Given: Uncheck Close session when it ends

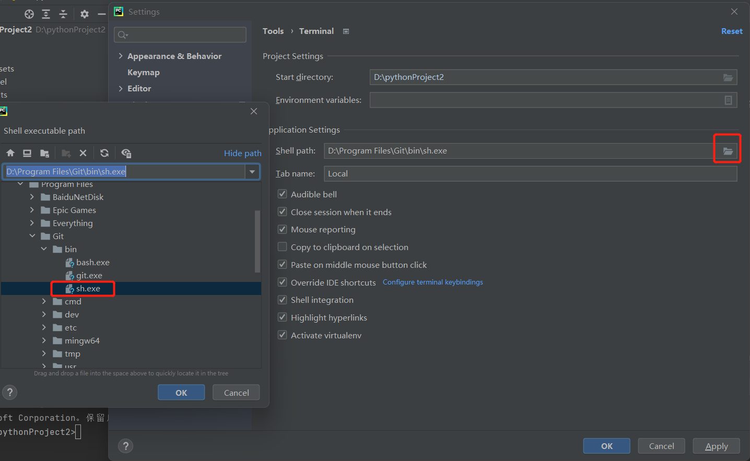Looking at the screenshot, I should pos(282,211).
